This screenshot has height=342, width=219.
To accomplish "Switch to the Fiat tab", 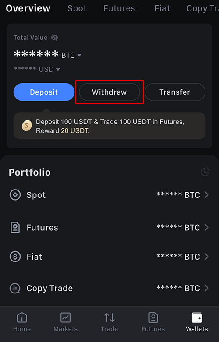I will (162, 8).
